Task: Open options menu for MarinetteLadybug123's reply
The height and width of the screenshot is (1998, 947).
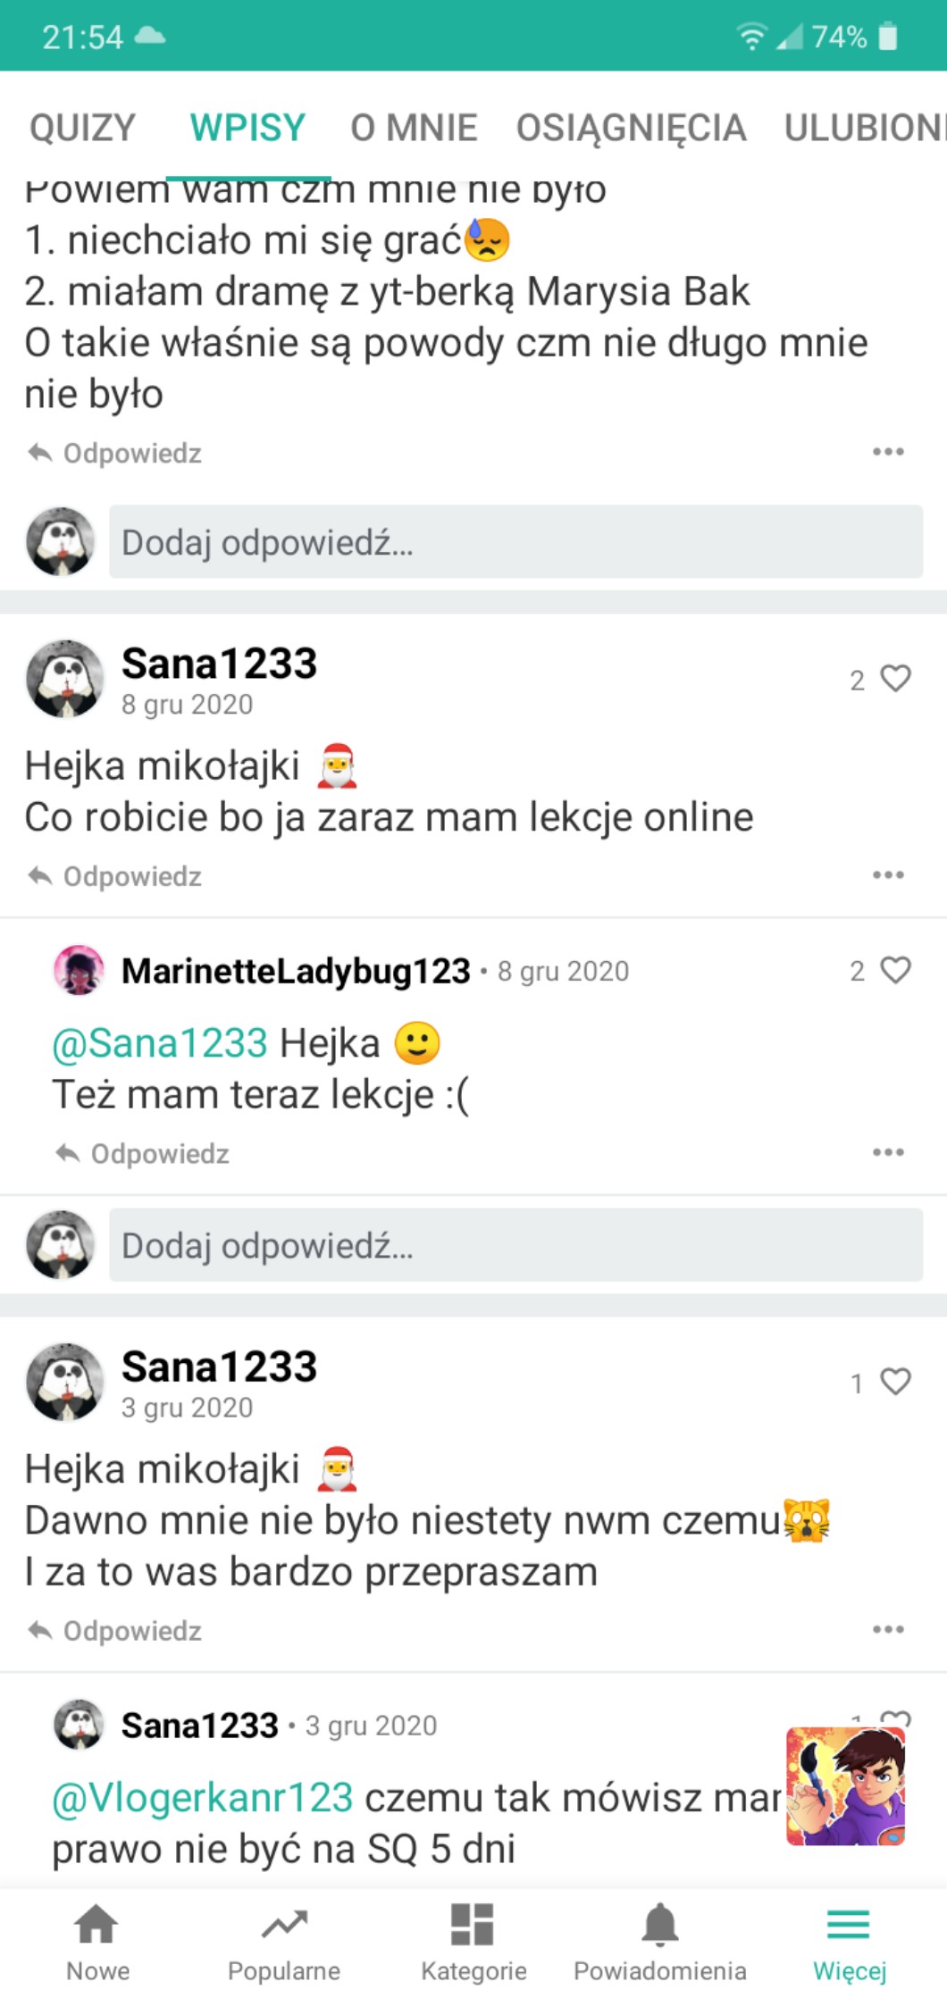Action: coord(888,1153)
